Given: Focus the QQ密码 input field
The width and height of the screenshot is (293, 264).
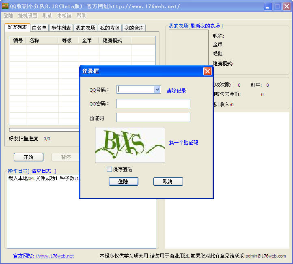Looking at the screenshot, I should pos(153,104).
